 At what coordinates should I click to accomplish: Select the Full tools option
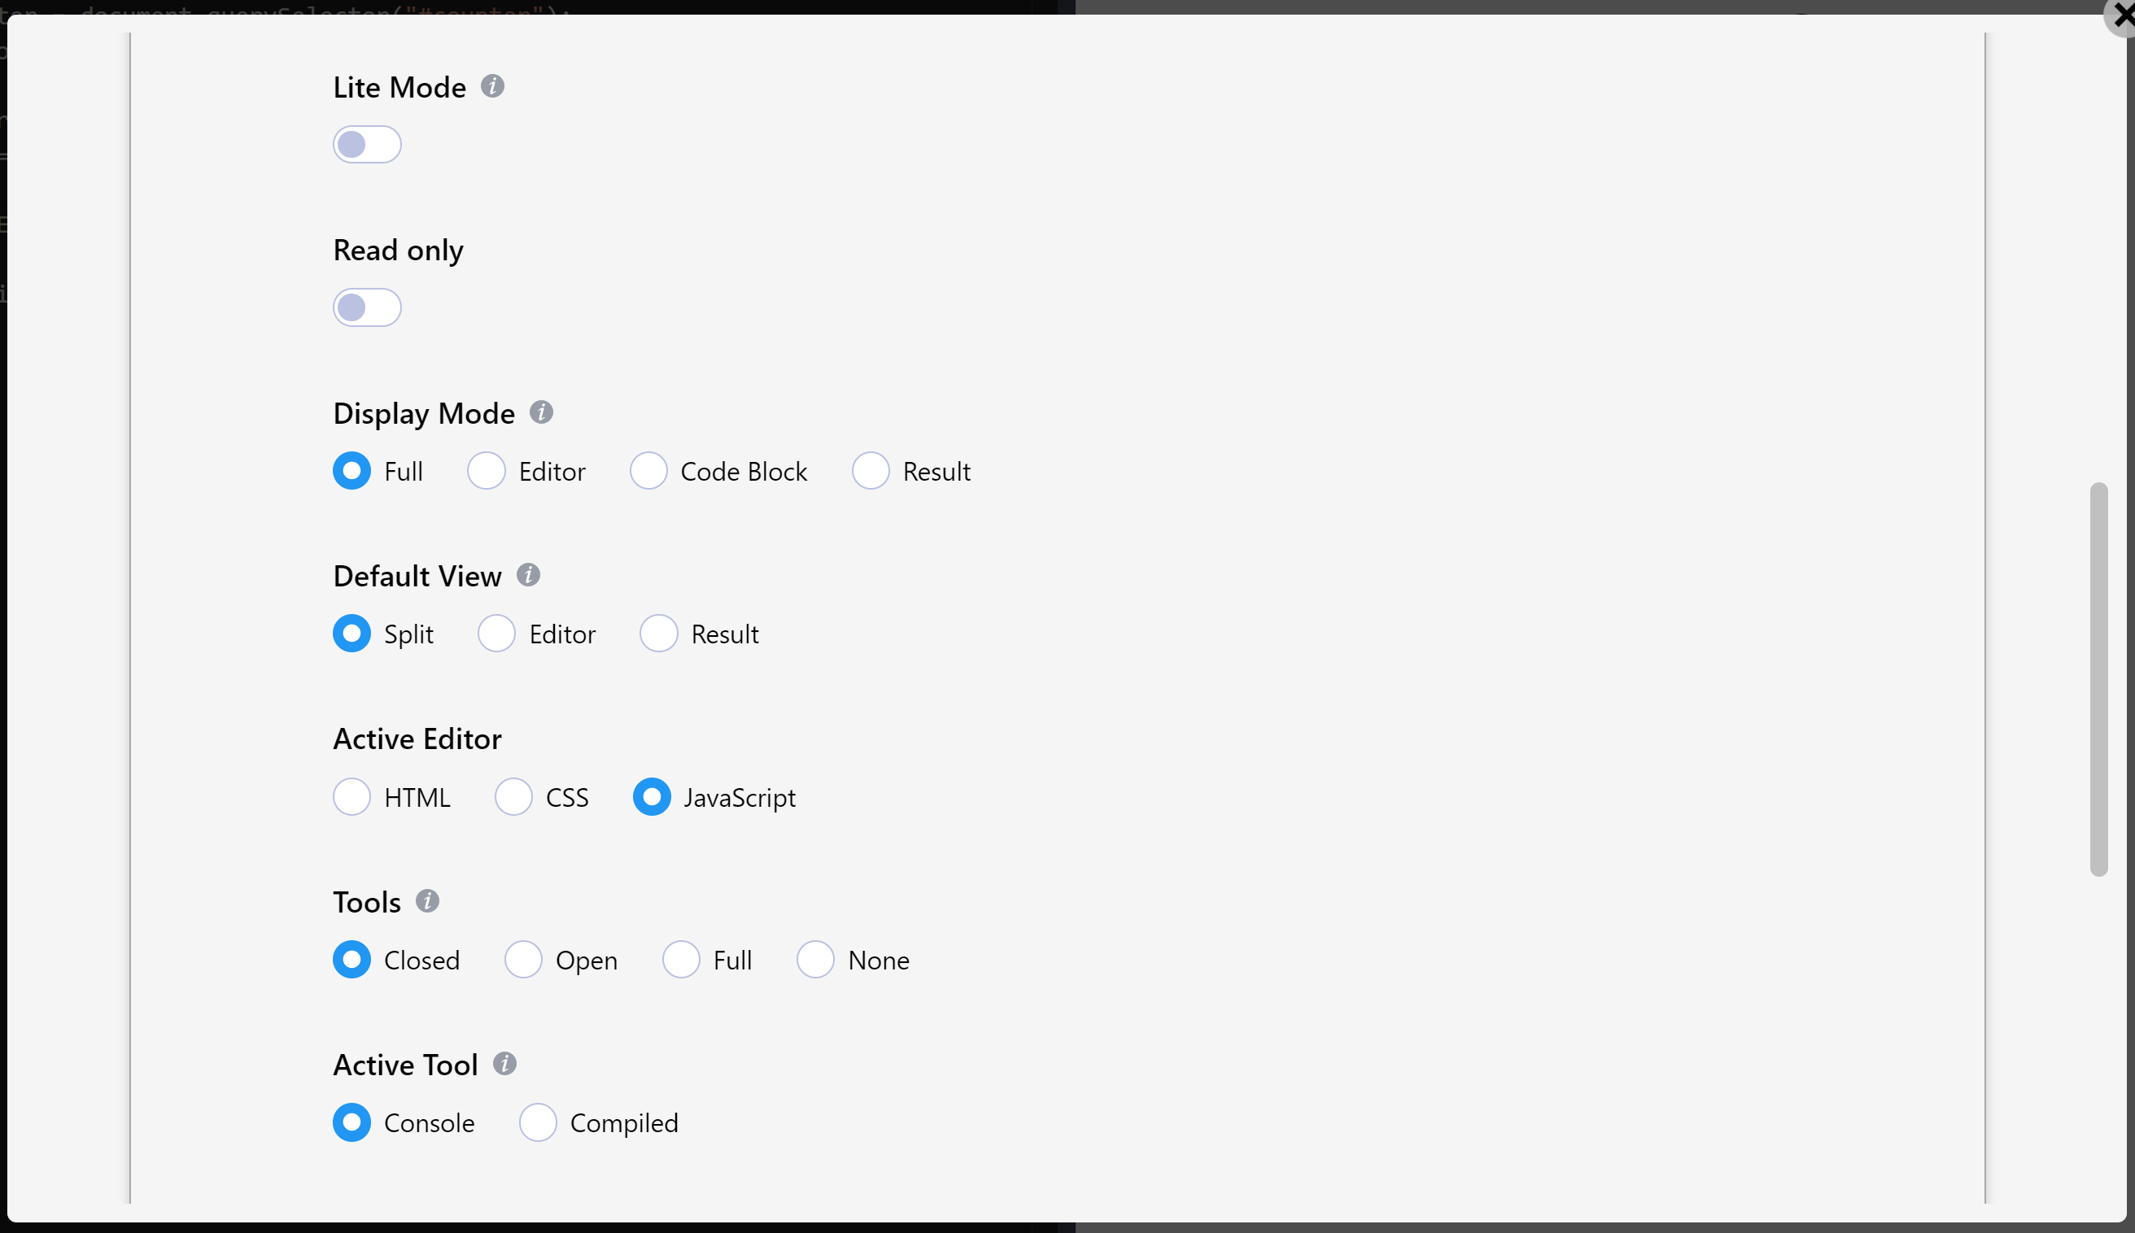point(681,960)
